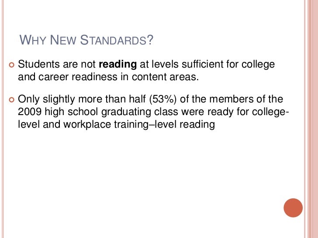Click the slide title Why New Standards?
The height and width of the screenshot is (238, 318).
coord(86,40)
